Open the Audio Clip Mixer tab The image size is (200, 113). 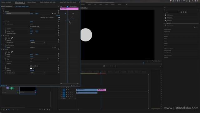coord(48,2)
